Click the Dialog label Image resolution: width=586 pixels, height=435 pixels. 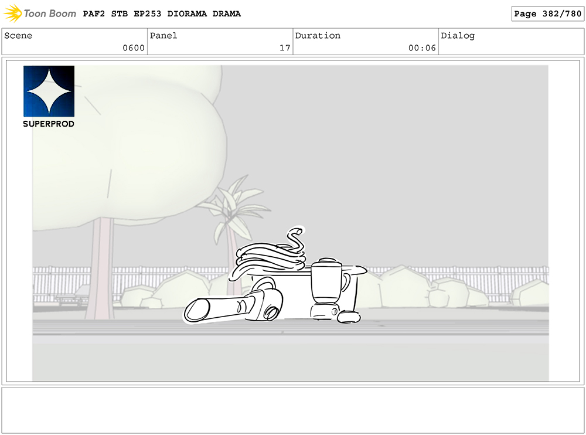coord(458,36)
